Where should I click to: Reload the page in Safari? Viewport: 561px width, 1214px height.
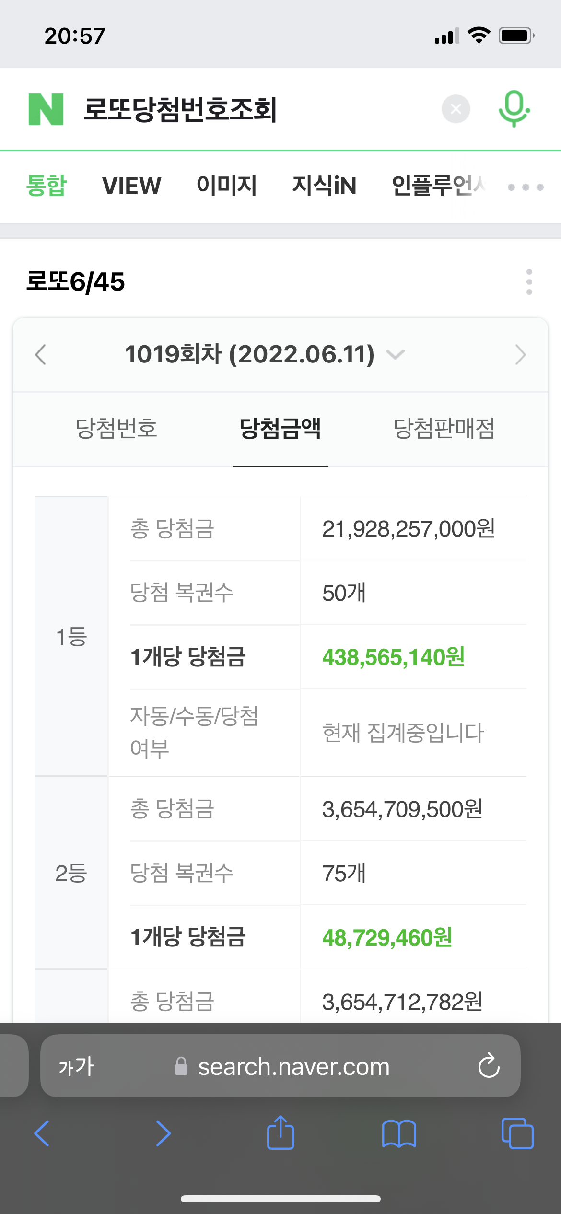coord(489,1066)
